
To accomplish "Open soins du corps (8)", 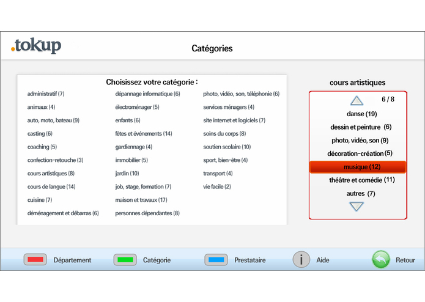I will (x=224, y=133).
